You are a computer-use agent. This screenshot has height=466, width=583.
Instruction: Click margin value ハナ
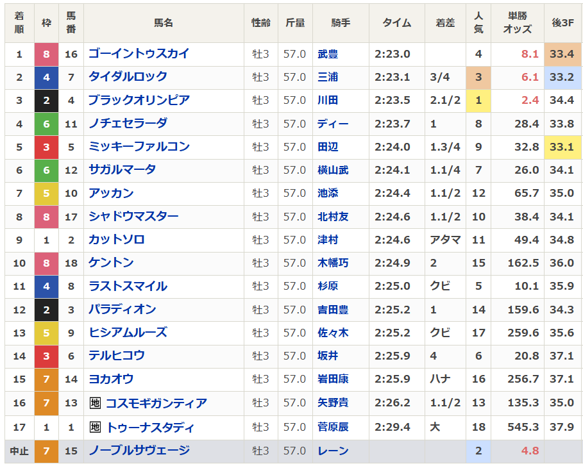point(440,379)
